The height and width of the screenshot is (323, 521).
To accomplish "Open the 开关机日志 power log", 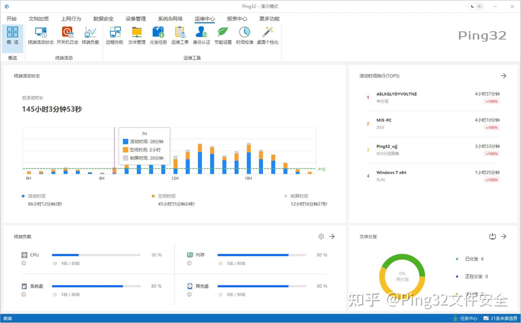I will click(x=67, y=35).
